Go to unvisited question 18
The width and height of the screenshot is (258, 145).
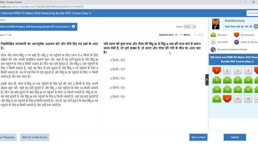click(x=237, y=99)
